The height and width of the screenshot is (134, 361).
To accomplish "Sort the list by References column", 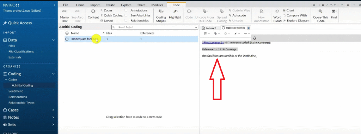I will pyautogui.click(x=147, y=33).
